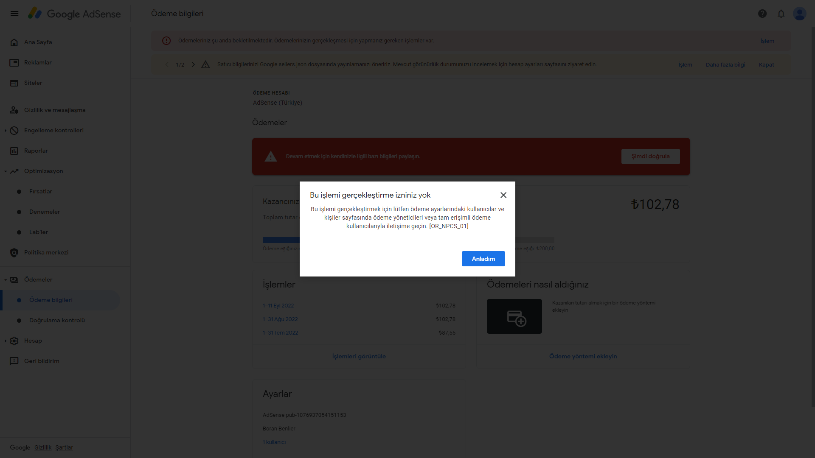
Task: Open the main hamburger menu
Action: (14, 14)
